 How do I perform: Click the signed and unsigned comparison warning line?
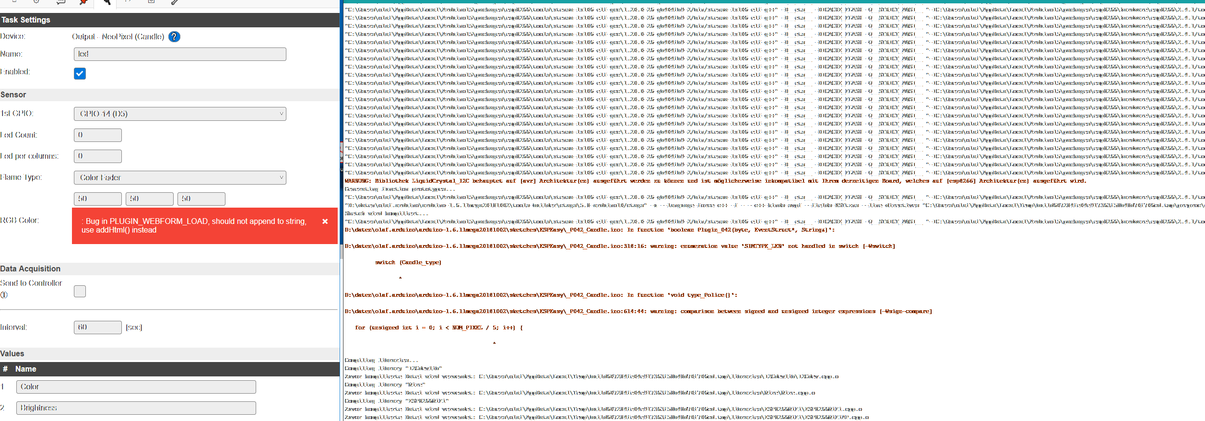click(x=638, y=311)
